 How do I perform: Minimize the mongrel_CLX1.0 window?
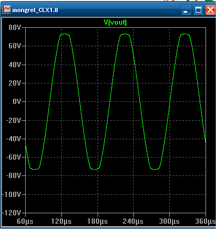pos(186,9)
